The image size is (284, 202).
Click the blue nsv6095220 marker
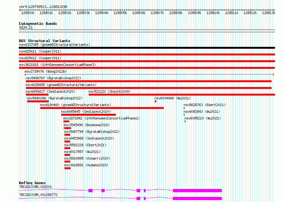click(x=185, y=121)
